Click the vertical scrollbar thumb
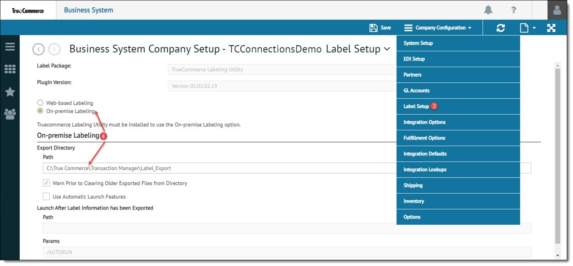Screen dimensions: 573x266 pos(558,156)
